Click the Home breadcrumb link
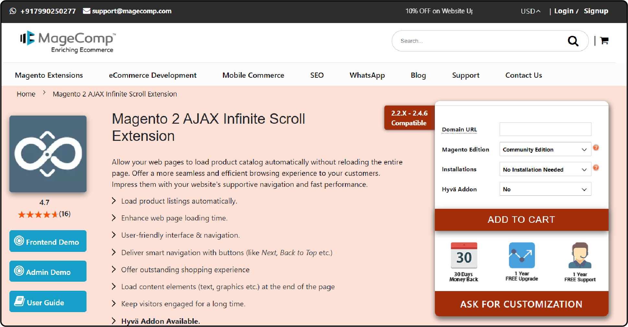 click(x=26, y=94)
